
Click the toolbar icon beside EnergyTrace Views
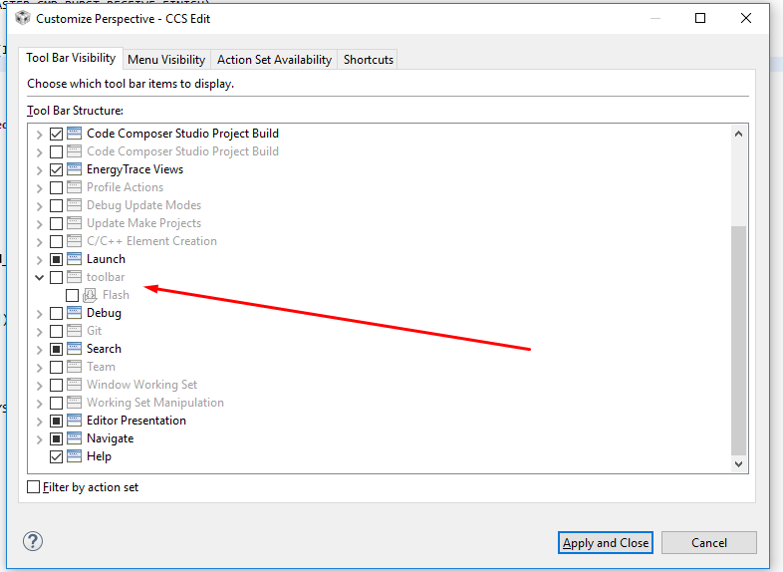pos(74,169)
